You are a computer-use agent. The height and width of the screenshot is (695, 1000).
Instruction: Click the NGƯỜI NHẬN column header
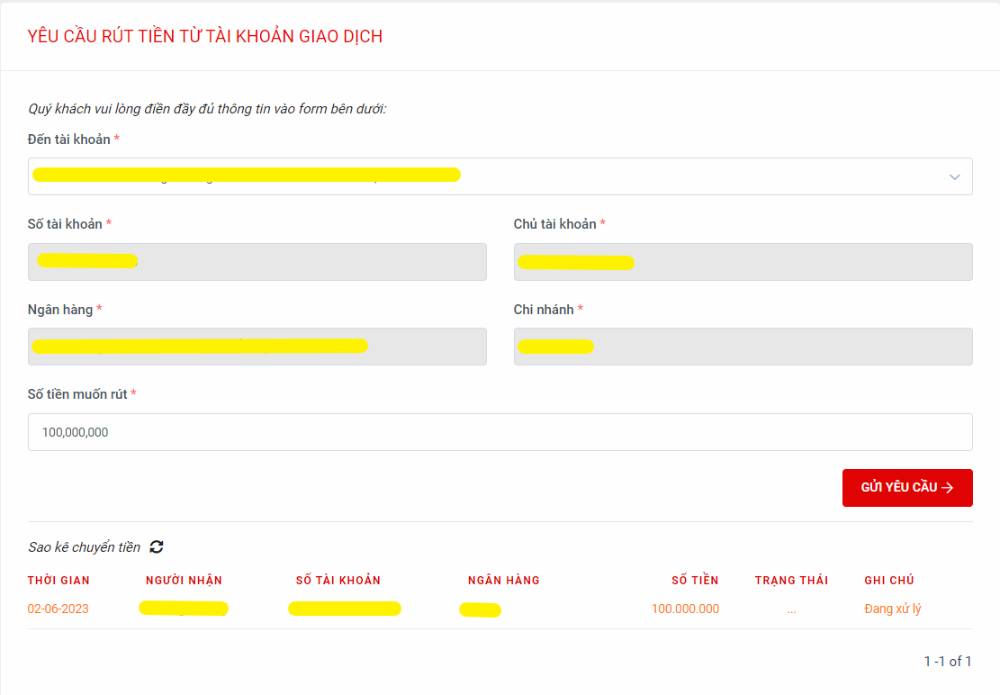click(x=184, y=581)
